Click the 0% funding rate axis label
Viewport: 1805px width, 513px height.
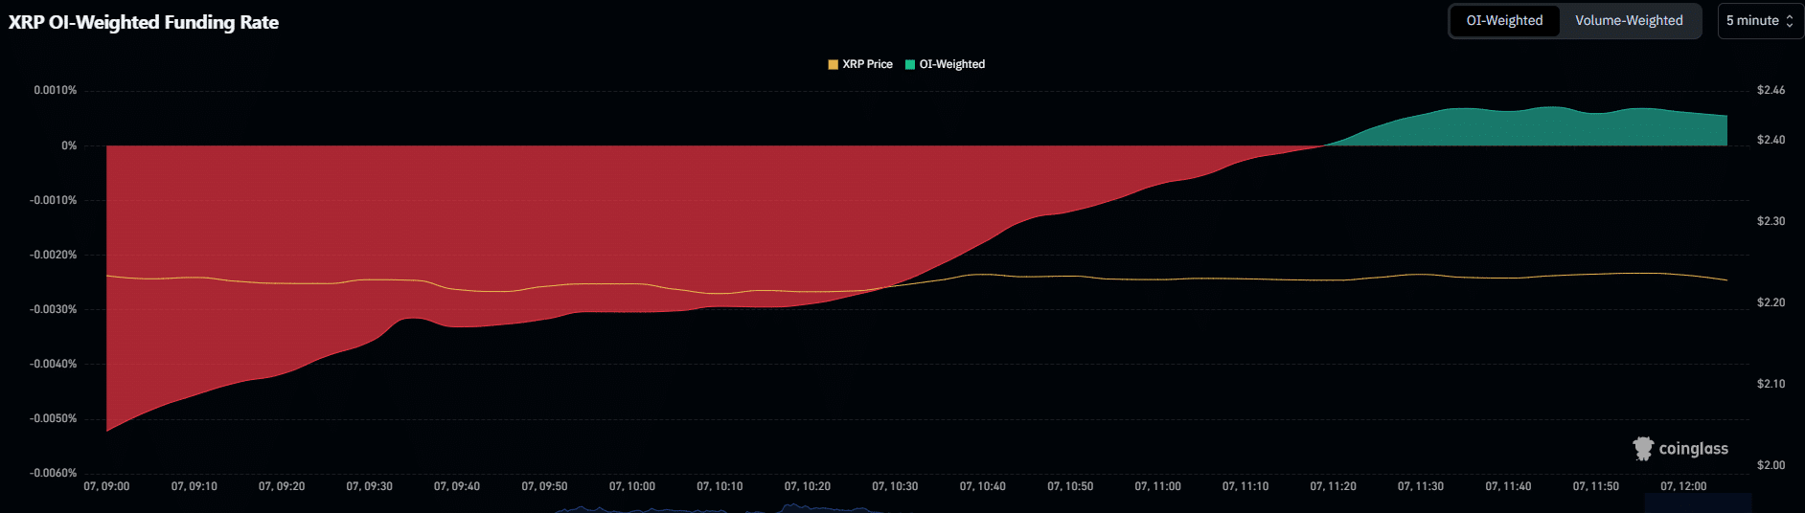69,145
